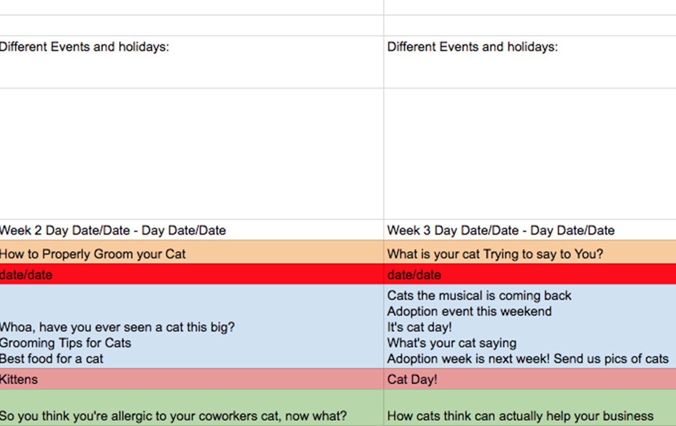Select blue cell with 'Grooming Tips for Cats'
676x426 pixels.
pyautogui.click(x=192, y=326)
